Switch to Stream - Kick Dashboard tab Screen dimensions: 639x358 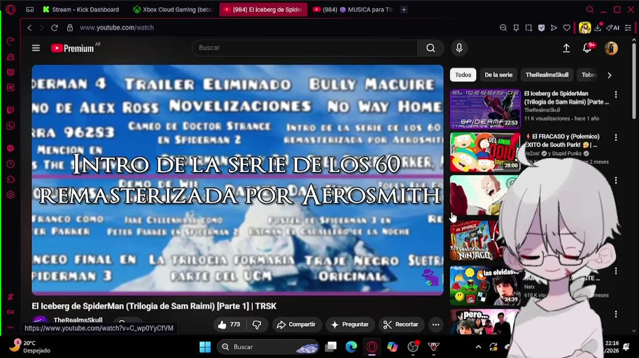coord(81,9)
